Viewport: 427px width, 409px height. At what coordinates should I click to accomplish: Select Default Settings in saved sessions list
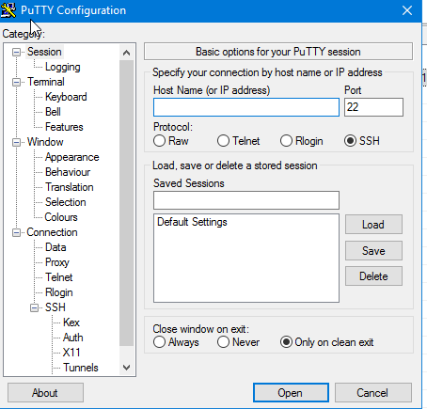coord(192,222)
